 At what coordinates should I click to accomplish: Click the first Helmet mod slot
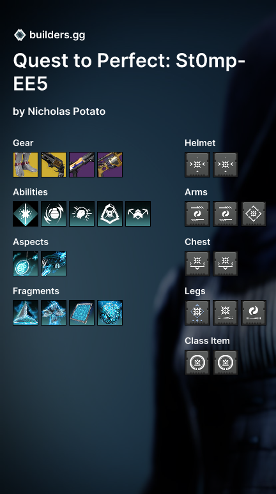pyautogui.click(x=197, y=165)
